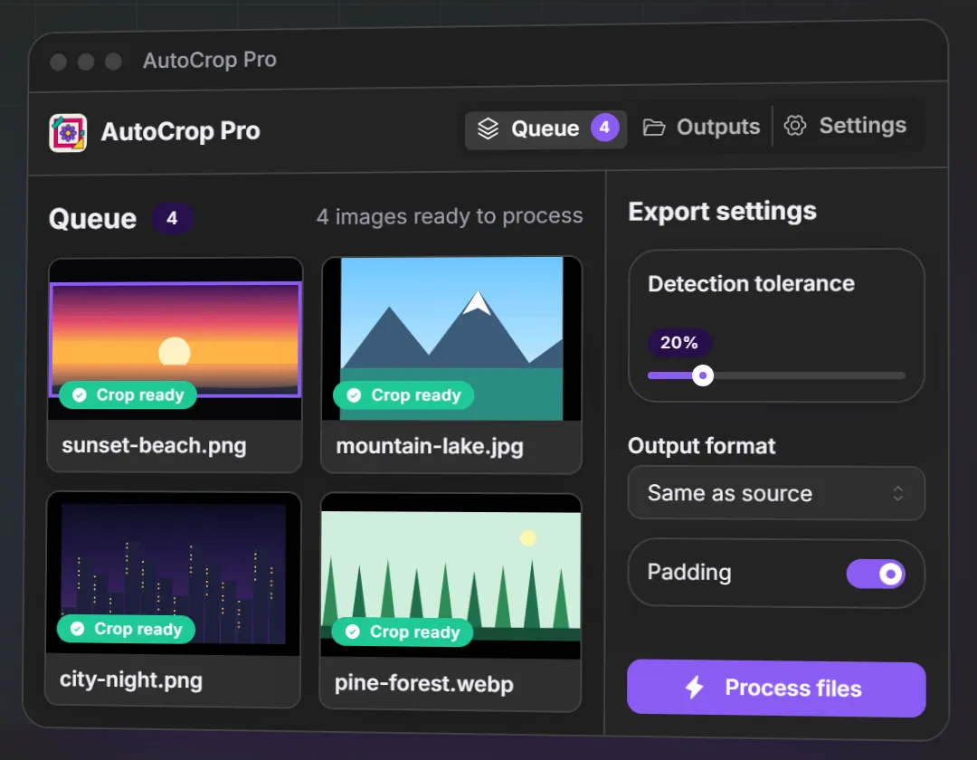Click the Export settings heading
This screenshot has width=977, height=760.
(x=722, y=212)
